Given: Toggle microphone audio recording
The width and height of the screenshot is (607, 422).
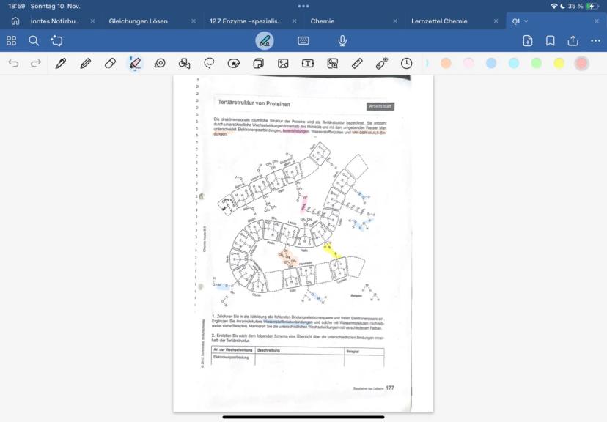Looking at the screenshot, I should point(342,41).
